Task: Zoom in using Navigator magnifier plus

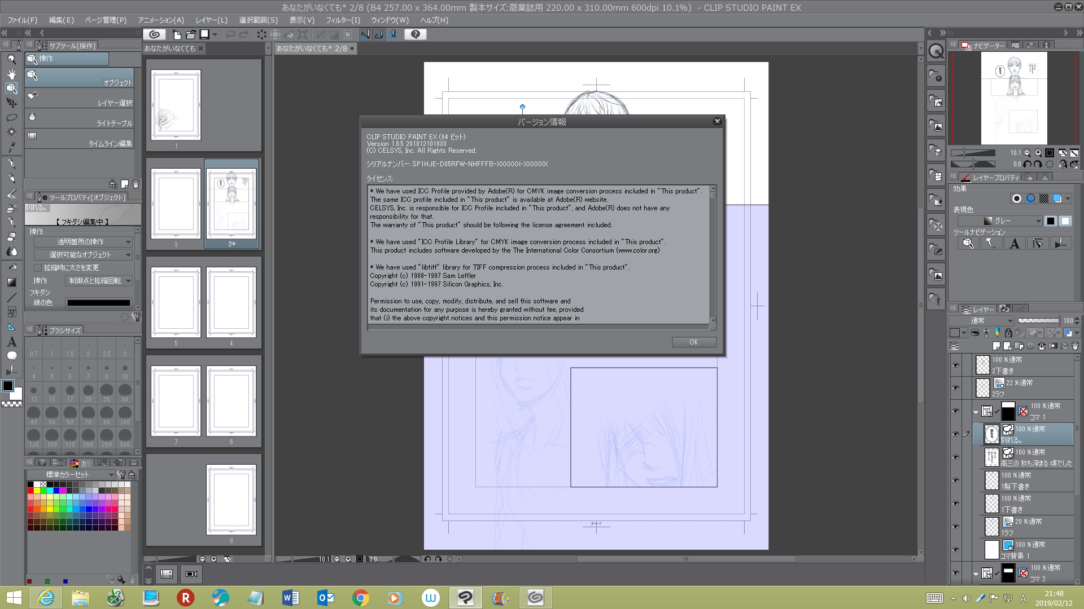Action: 1038,153
